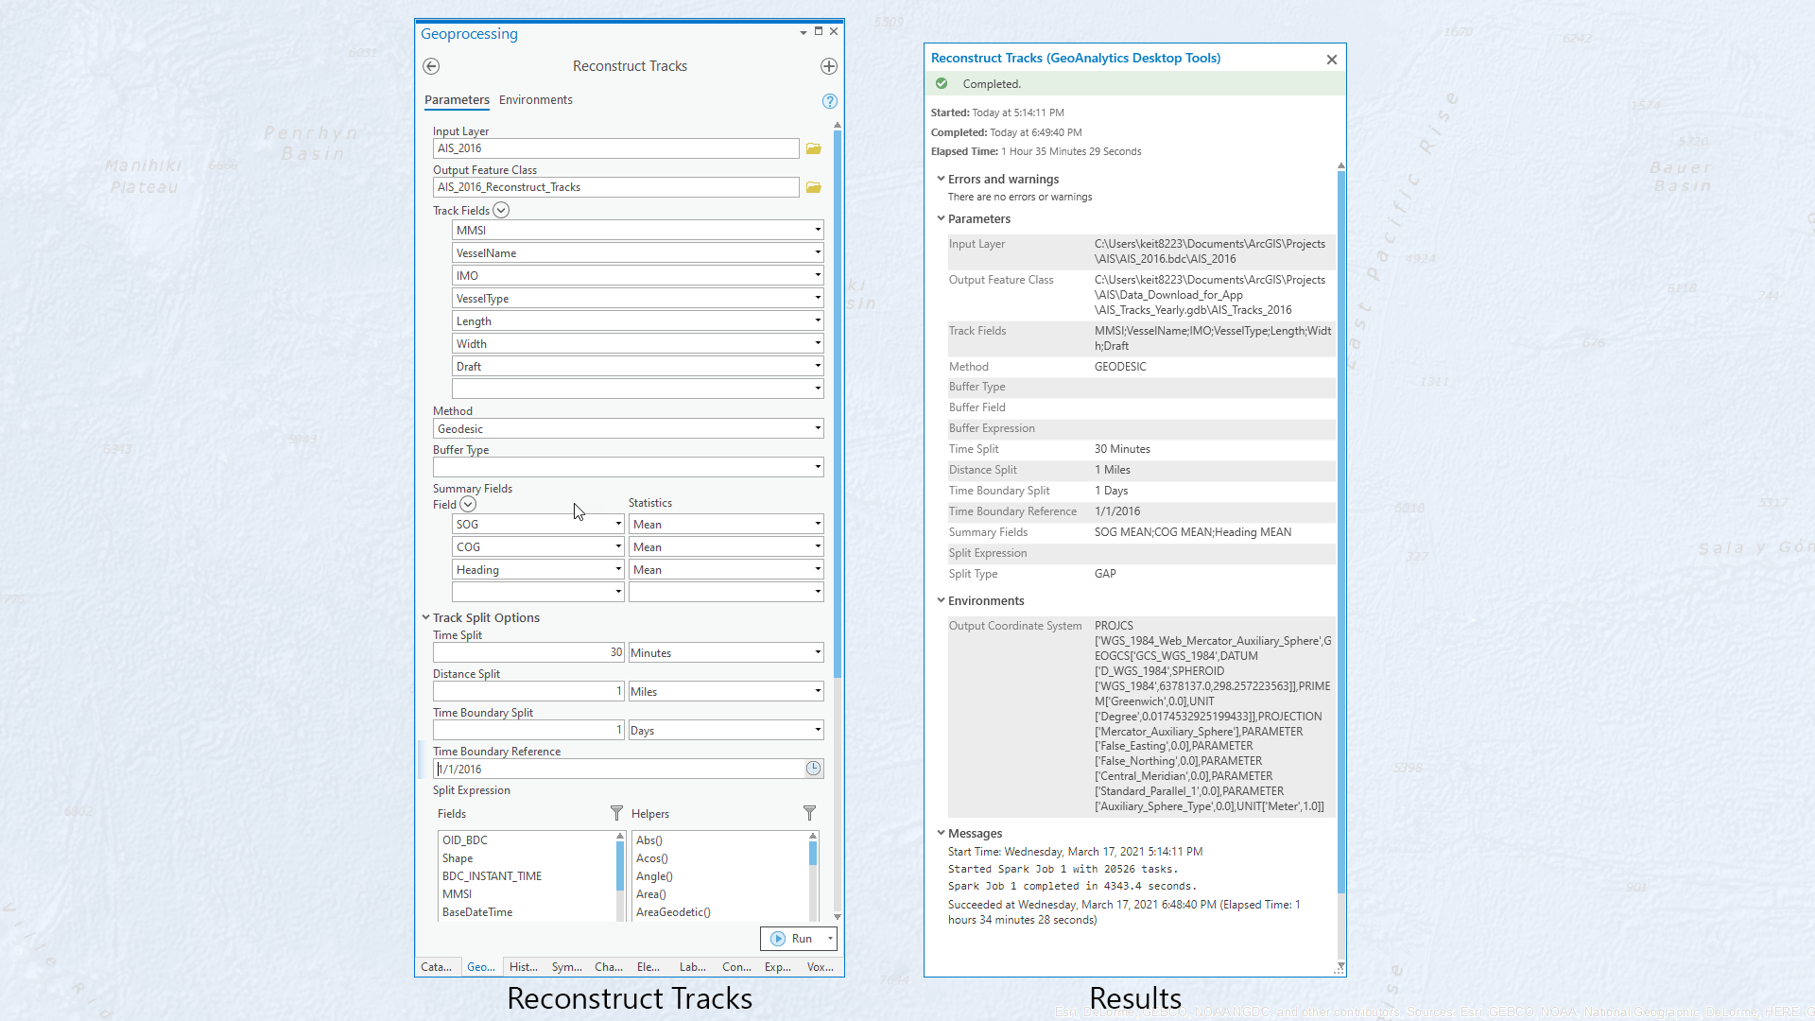Open the Time Boundary Reference clock picker
1815x1021 pixels.
point(813,769)
